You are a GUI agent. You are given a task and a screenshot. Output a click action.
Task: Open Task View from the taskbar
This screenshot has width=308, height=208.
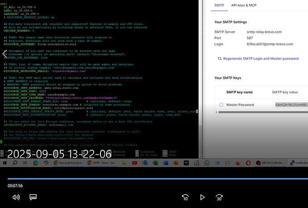coord(25,163)
